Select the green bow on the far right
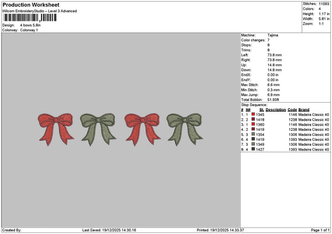 pyautogui.click(x=185, y=129)
